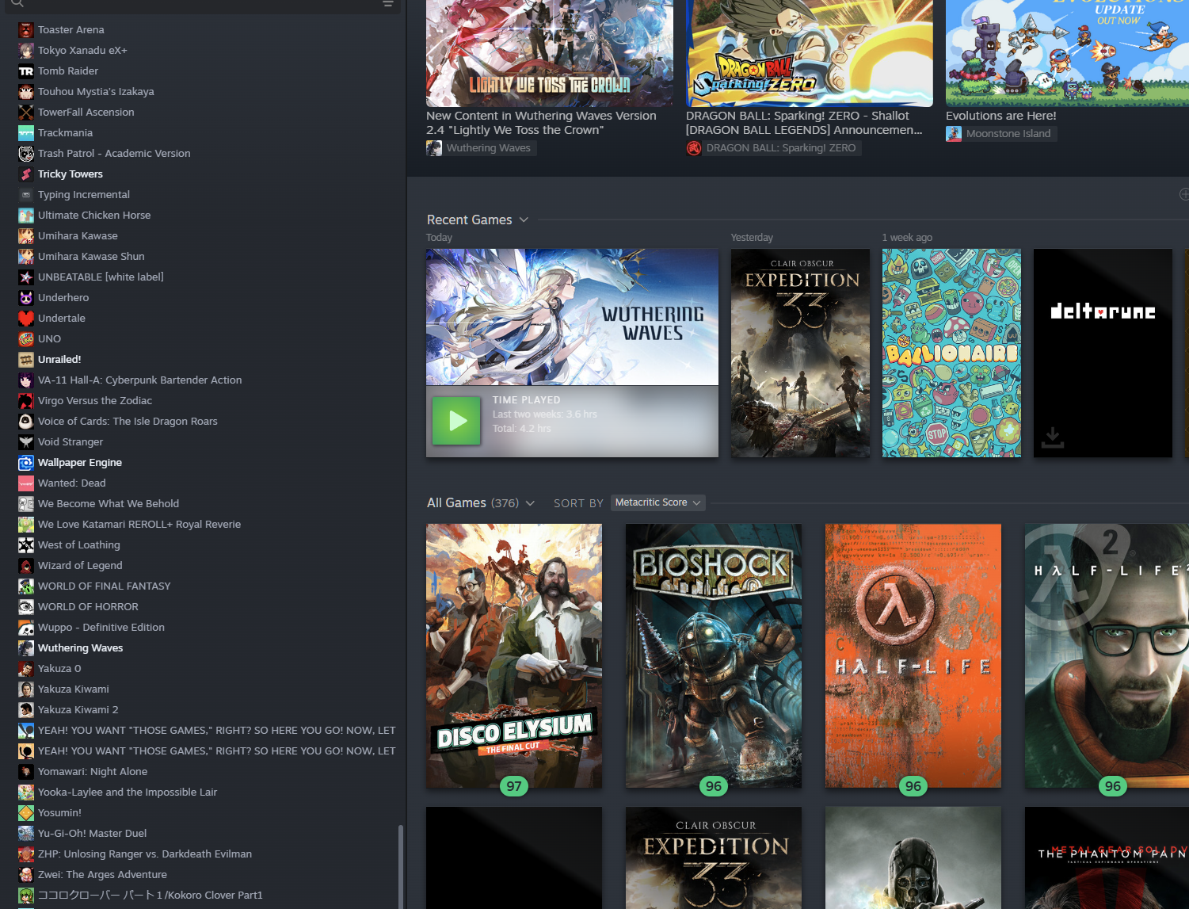Select Trash Patrol - Academic Version

pyautogui.click(x=114, y=154)
